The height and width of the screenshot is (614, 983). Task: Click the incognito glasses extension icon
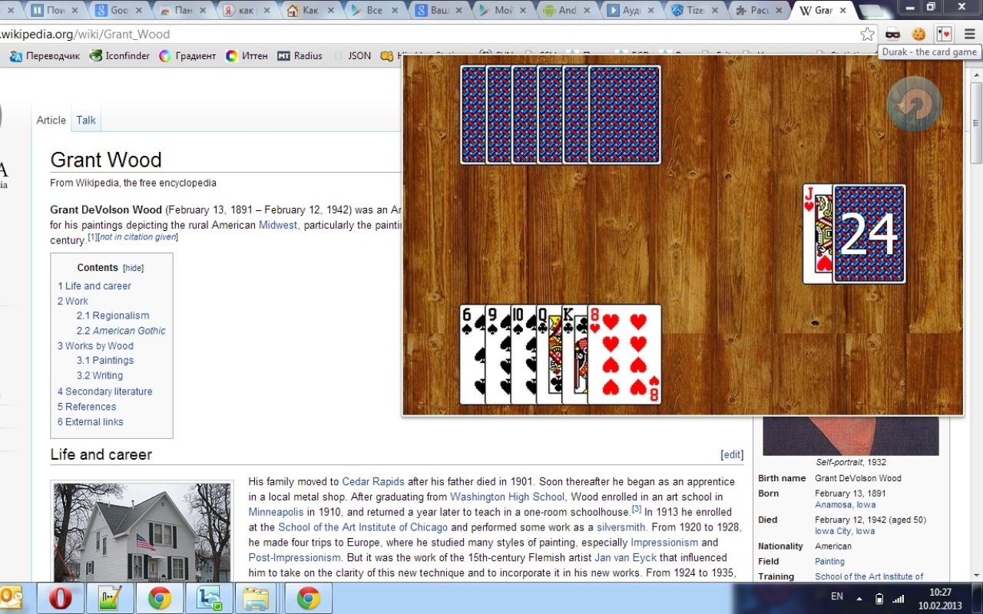point(892,35)
